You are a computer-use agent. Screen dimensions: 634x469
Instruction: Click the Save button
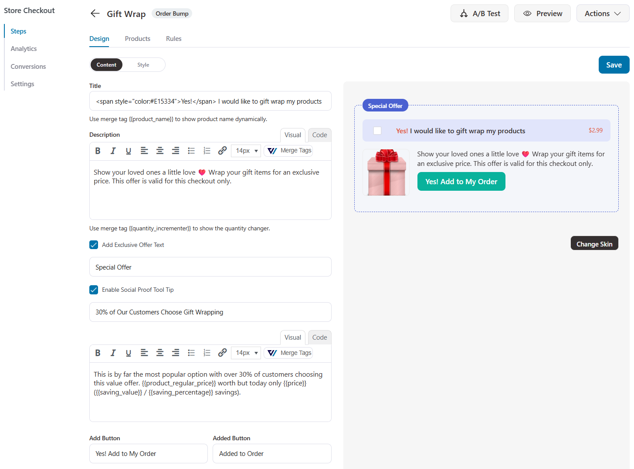click(x=614, y=65)
